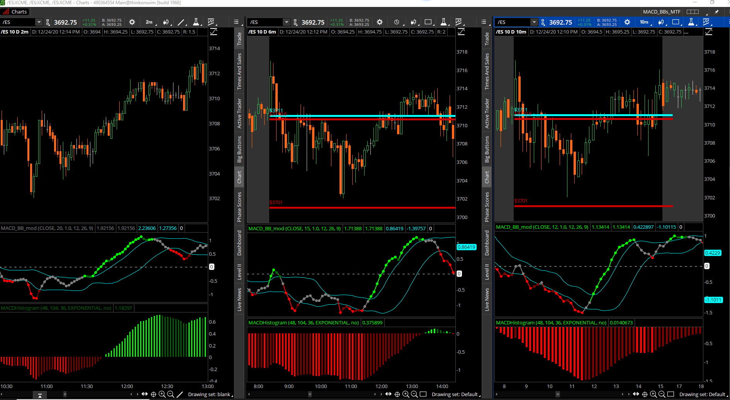Toggle the pin icon at top right
The height and width of the screenshot is (400, 730).
click(x=716, y=12)
